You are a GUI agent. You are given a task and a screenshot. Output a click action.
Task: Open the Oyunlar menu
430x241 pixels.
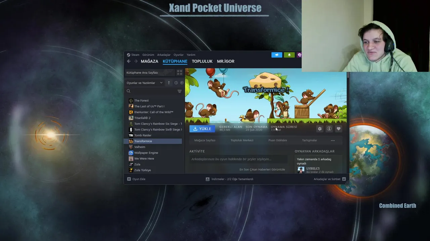pos(179,55)
